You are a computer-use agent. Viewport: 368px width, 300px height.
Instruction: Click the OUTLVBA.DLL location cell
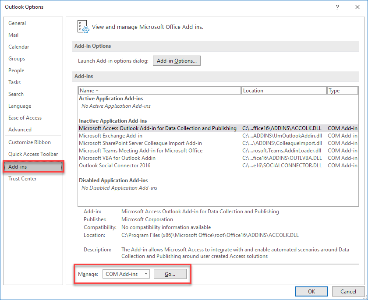[x=282, y=158]
